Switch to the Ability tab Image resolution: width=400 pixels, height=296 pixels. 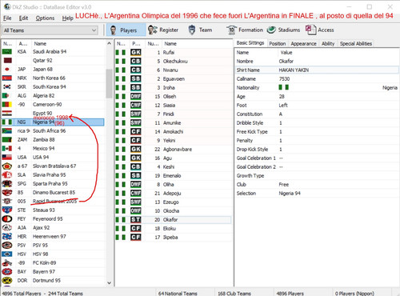tap(328, 44)
